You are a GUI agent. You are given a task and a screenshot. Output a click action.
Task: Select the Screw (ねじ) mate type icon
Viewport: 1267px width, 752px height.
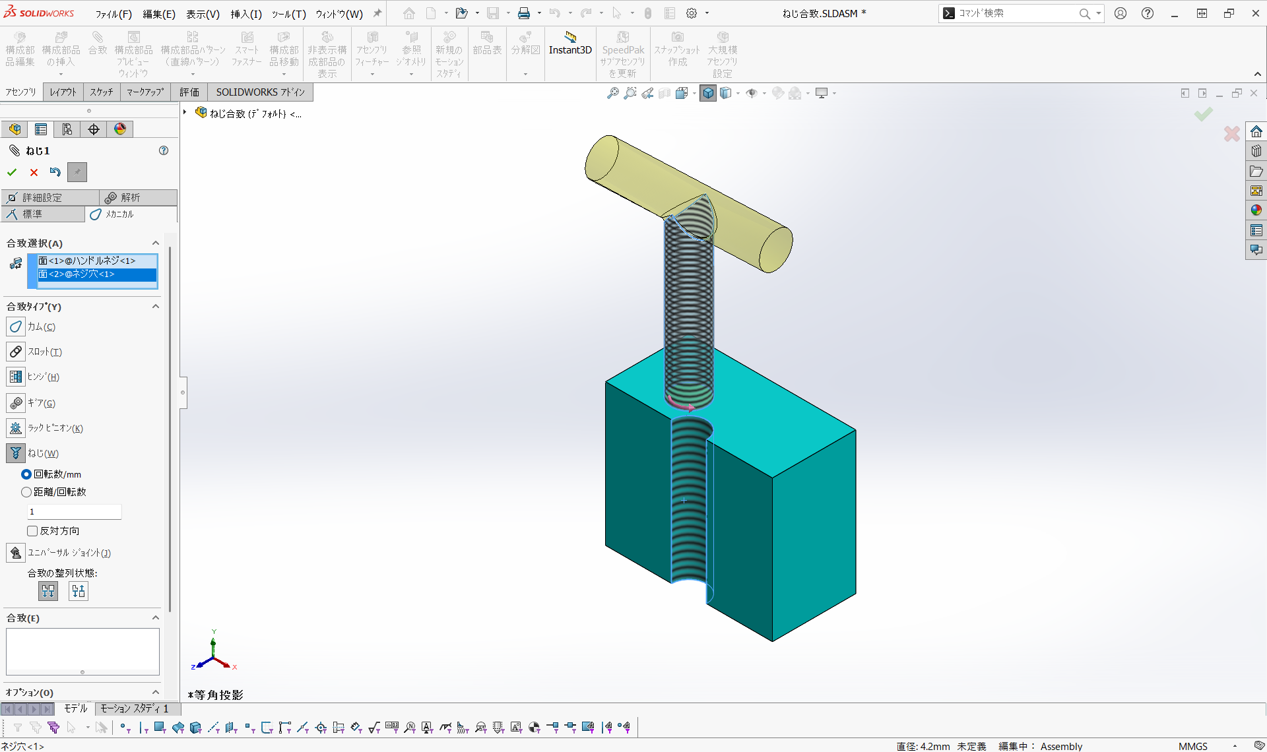tap(16, 453)
